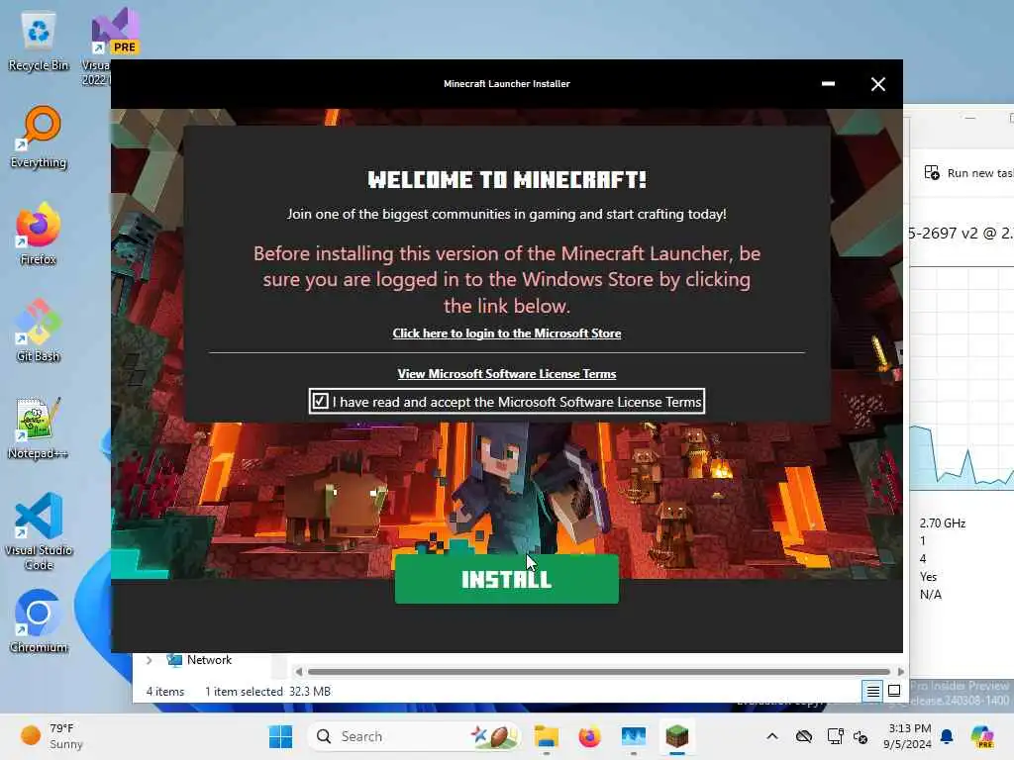
Task: Click Run new task in Task Manager
Action: coord(968,172)
